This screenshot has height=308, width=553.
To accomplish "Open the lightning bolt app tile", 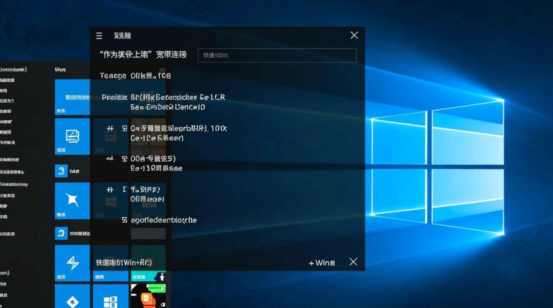I will point(72,263).
